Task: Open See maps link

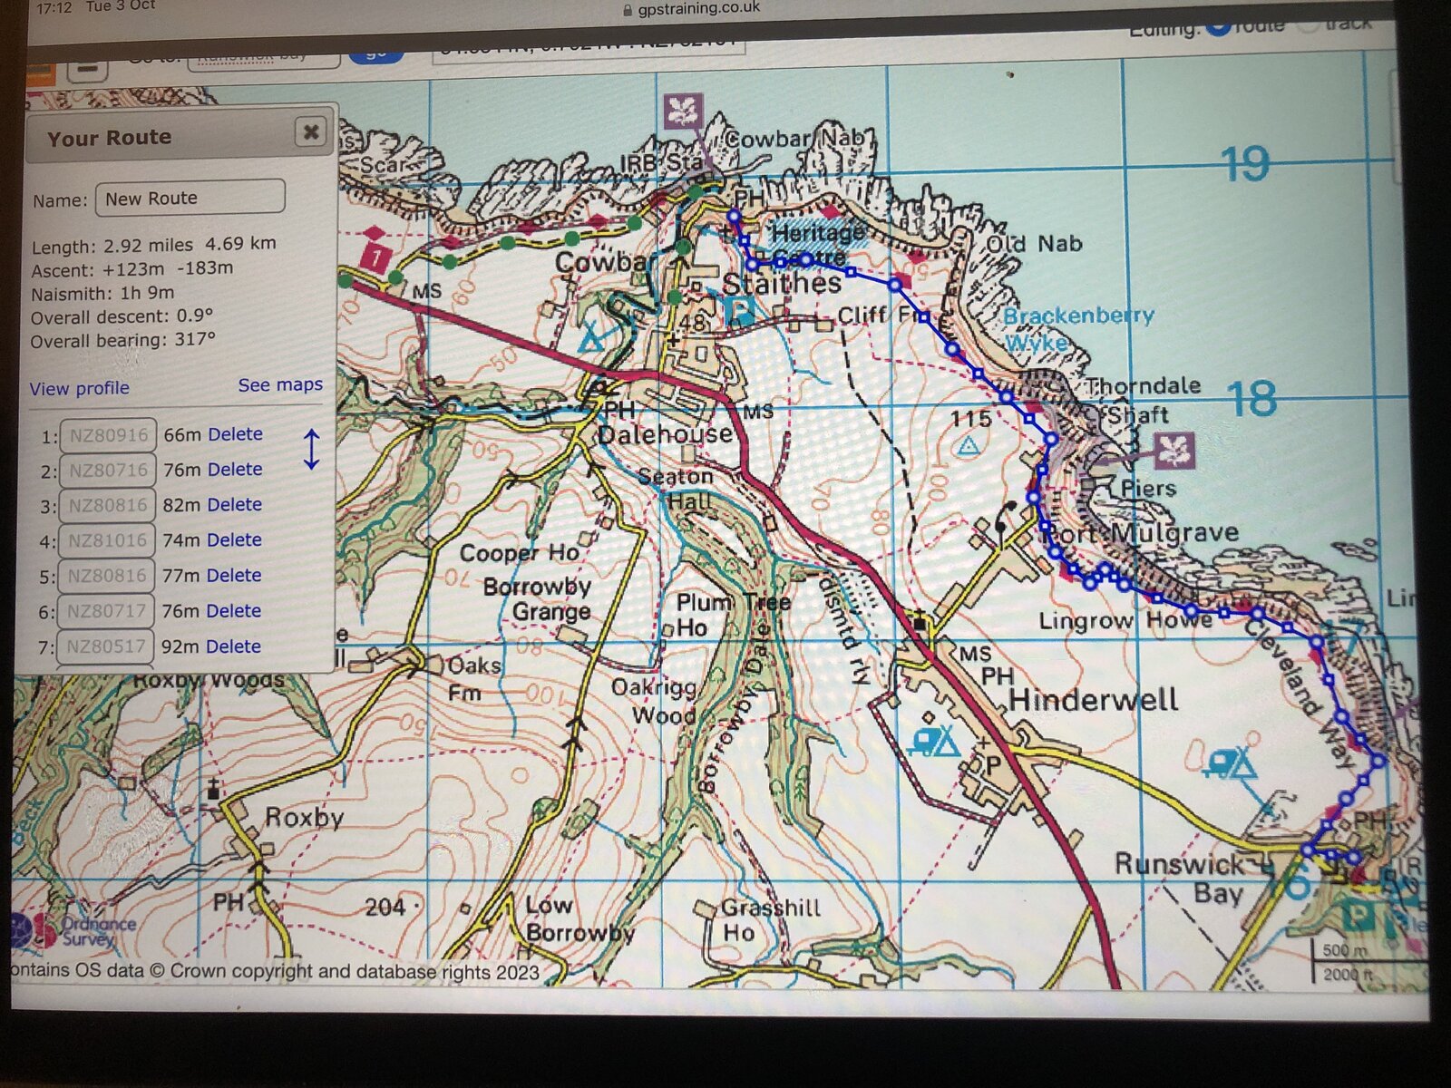Action: (280, 385)
